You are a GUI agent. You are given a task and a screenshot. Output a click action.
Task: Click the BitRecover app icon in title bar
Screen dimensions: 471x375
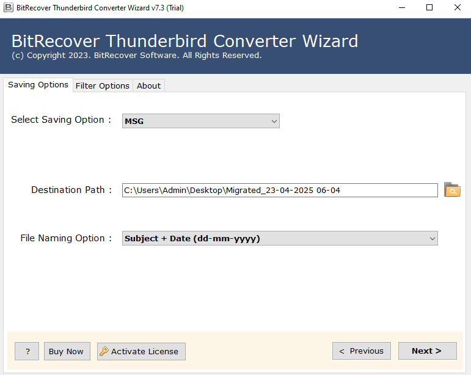coord(9,7)
